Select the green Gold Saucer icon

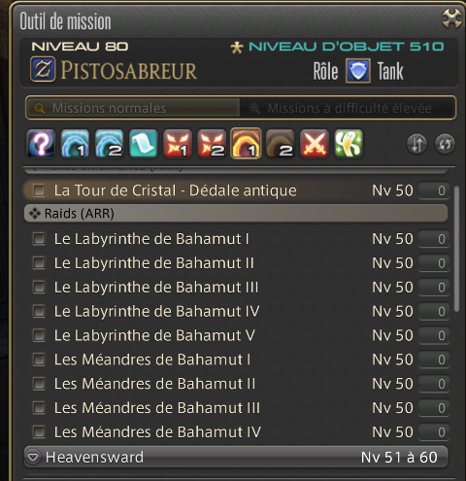[x=349, y=144]
